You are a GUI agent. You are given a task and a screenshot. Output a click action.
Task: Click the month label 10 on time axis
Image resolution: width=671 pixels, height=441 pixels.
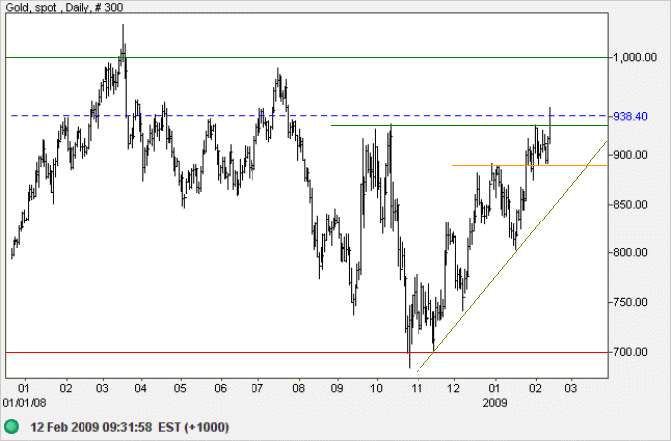click(376, 388)
